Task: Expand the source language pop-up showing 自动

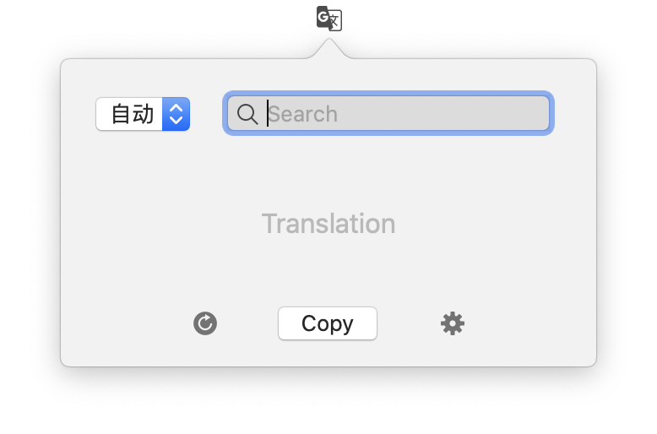Action: pos(143,114)
